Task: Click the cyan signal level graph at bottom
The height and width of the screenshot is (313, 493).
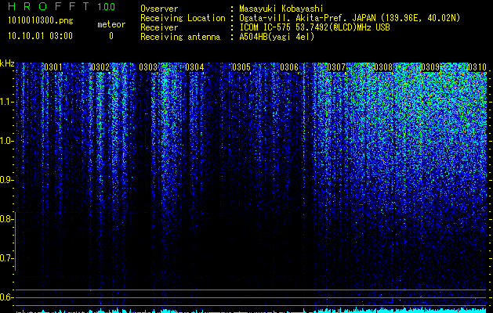Action: (252, 310)
